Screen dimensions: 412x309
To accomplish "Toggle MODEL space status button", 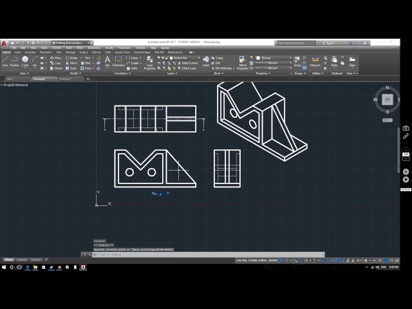I will 273,260.
